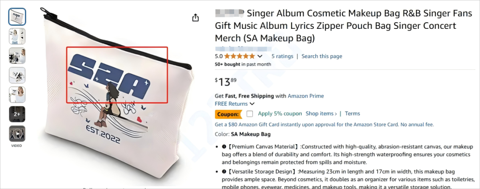Select the second product image thumbnail

17,36
